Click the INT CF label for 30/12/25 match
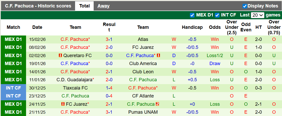Image resolution: width=282 pixels, height=116 pixels. [13, 88]
